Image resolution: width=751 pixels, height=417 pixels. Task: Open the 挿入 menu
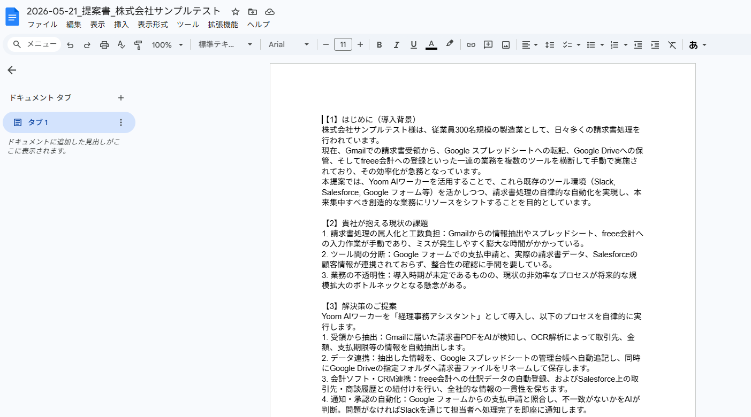point(122,25)
